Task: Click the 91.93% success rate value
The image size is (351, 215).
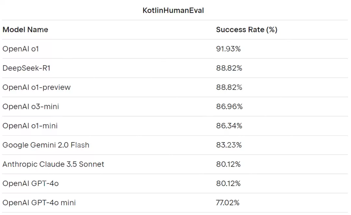Action: coord(228,49)
